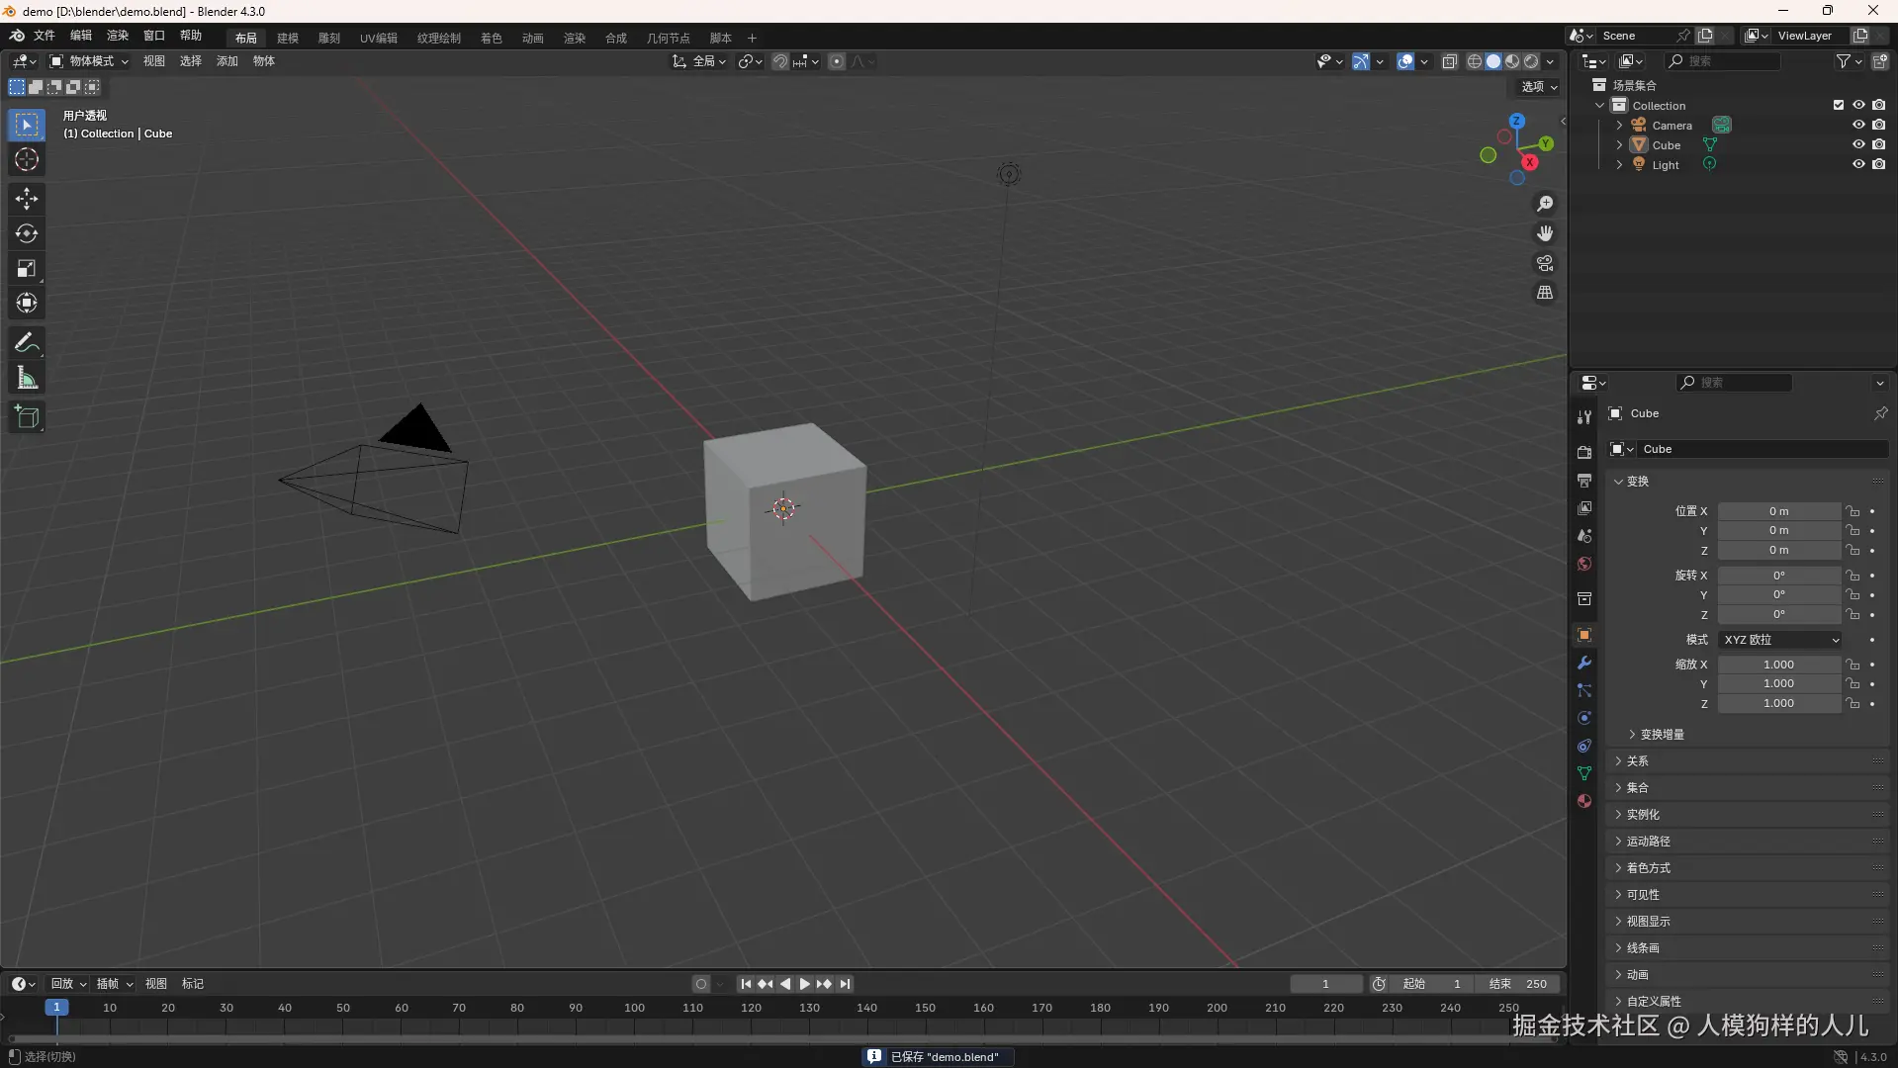Toggle X-ray transparency display

[1450, 61]
